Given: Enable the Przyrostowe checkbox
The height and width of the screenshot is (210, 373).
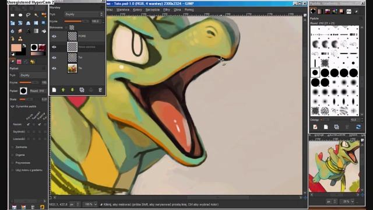Looking at the screenshot, I should [x=12, y=163].
